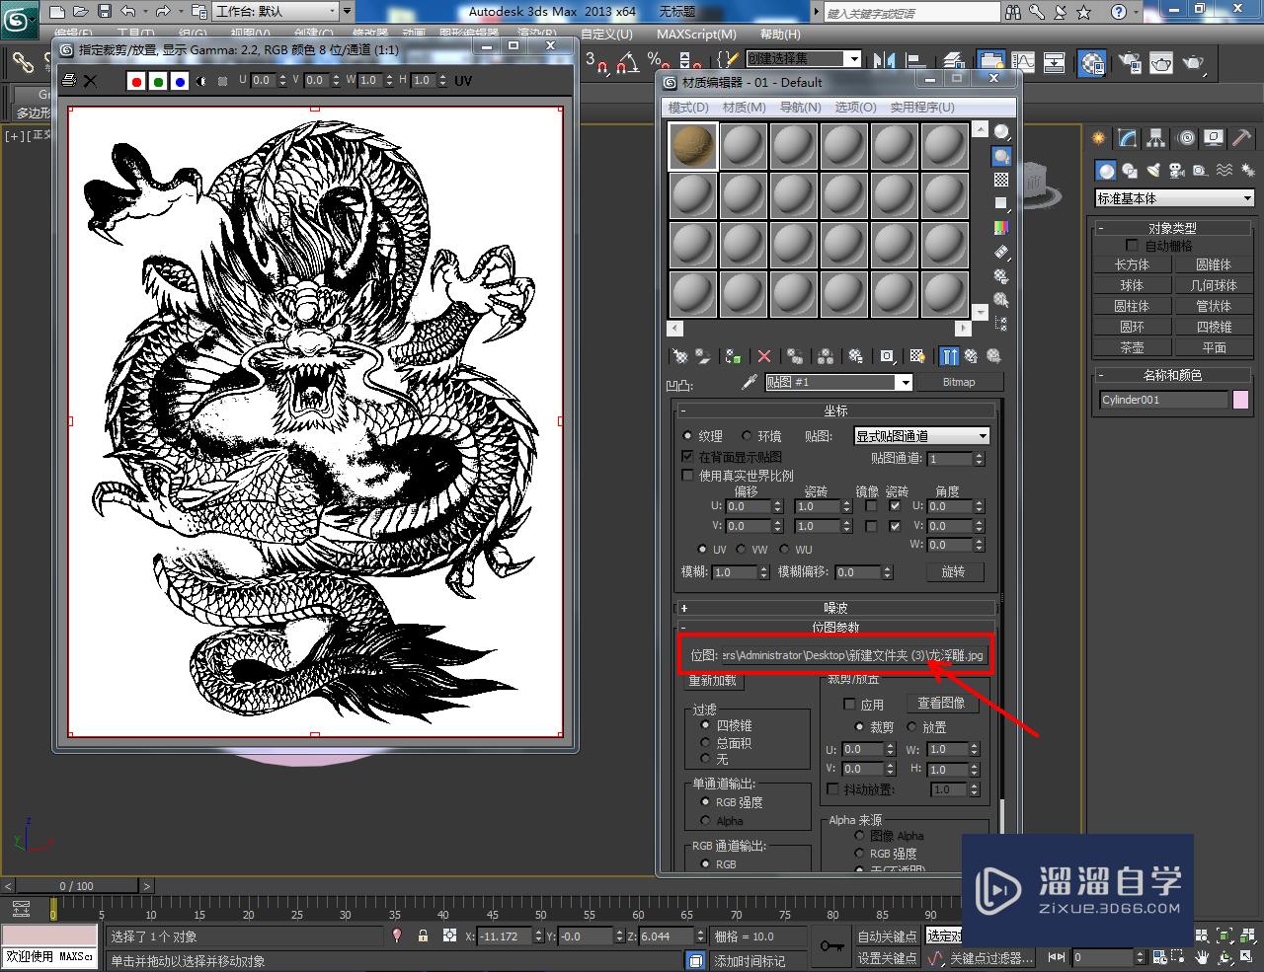The image size is (1264, 972).
Task: Click the Cylinder001 name field
Action: (1163, 400)
